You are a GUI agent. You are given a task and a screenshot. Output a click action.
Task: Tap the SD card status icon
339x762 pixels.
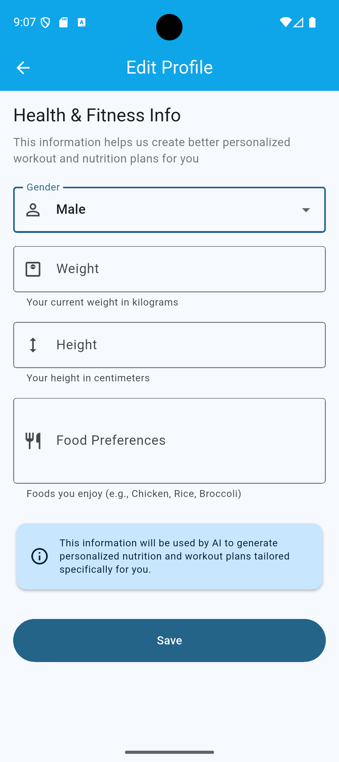pos(63,22)
